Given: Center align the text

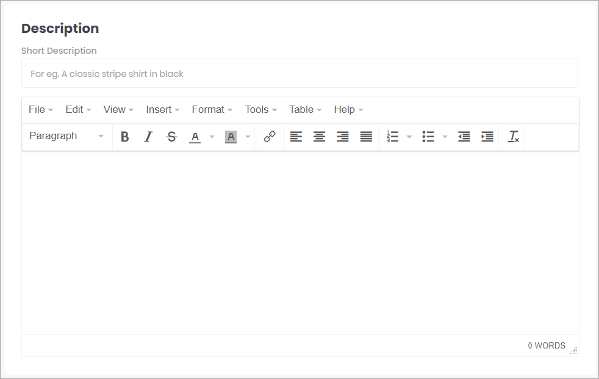Looking at the screenshot, I should (x=319, y=137).
